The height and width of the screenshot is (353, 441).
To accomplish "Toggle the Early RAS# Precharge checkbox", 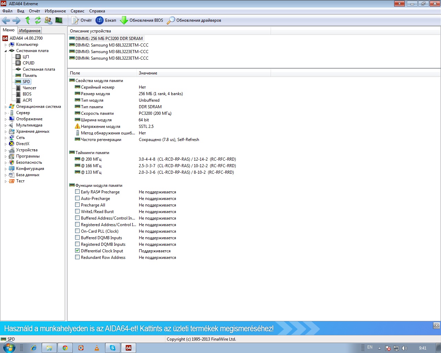I will (78, 192).
